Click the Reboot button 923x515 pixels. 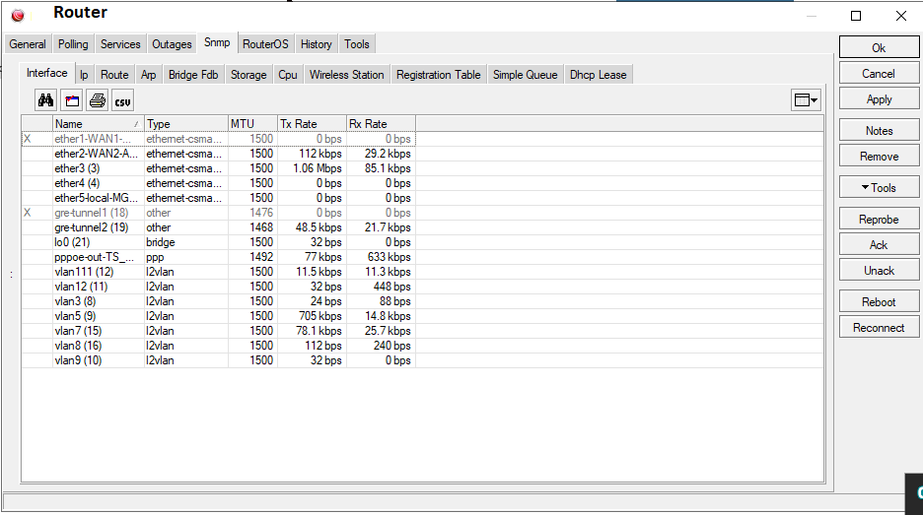[x=879, y=301]
